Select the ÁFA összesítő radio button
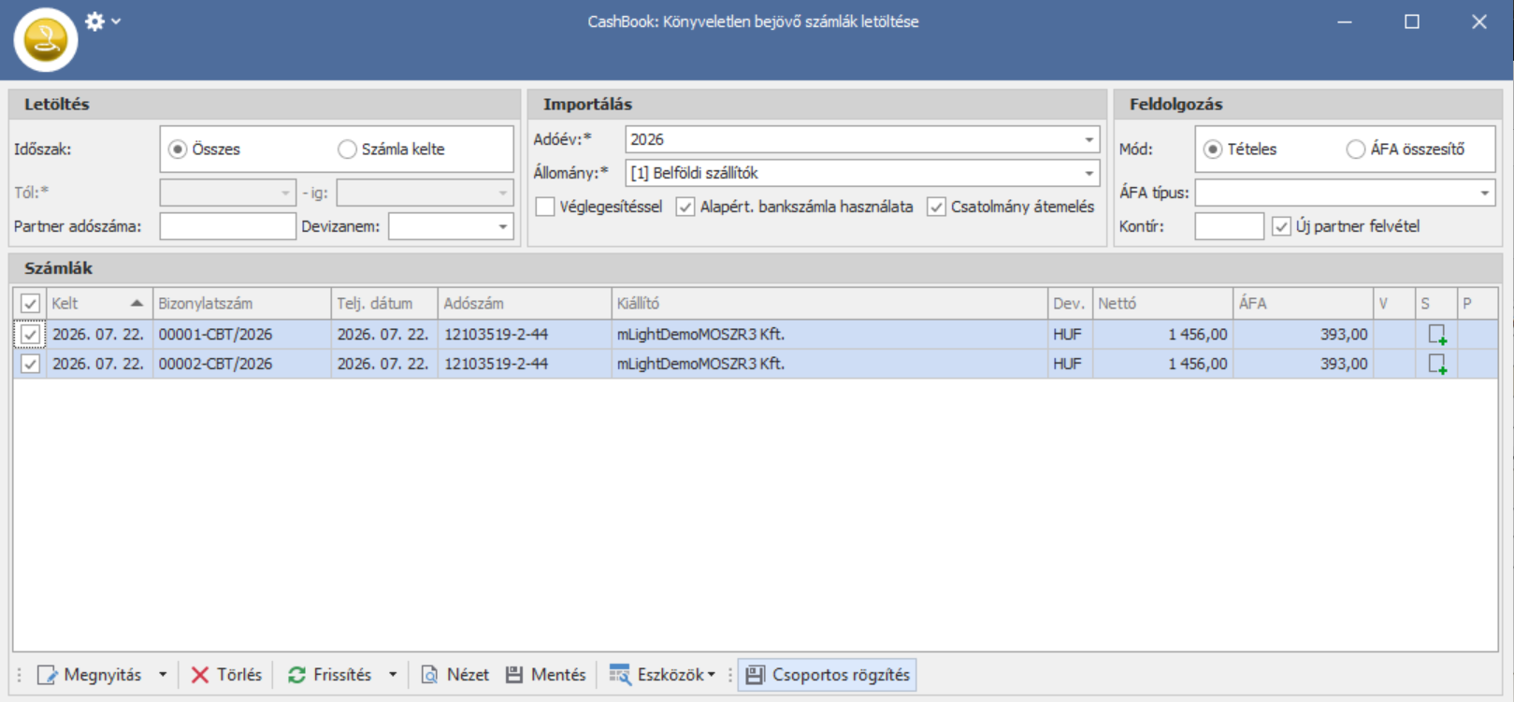1514x702 pixels. click(x=1355, y=150)
